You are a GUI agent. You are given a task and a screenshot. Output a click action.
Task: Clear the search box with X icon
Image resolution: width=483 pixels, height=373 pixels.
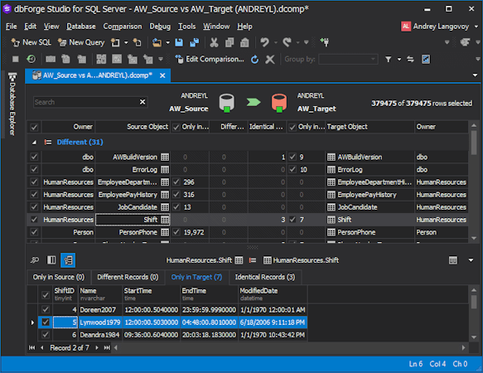point(142,102)
